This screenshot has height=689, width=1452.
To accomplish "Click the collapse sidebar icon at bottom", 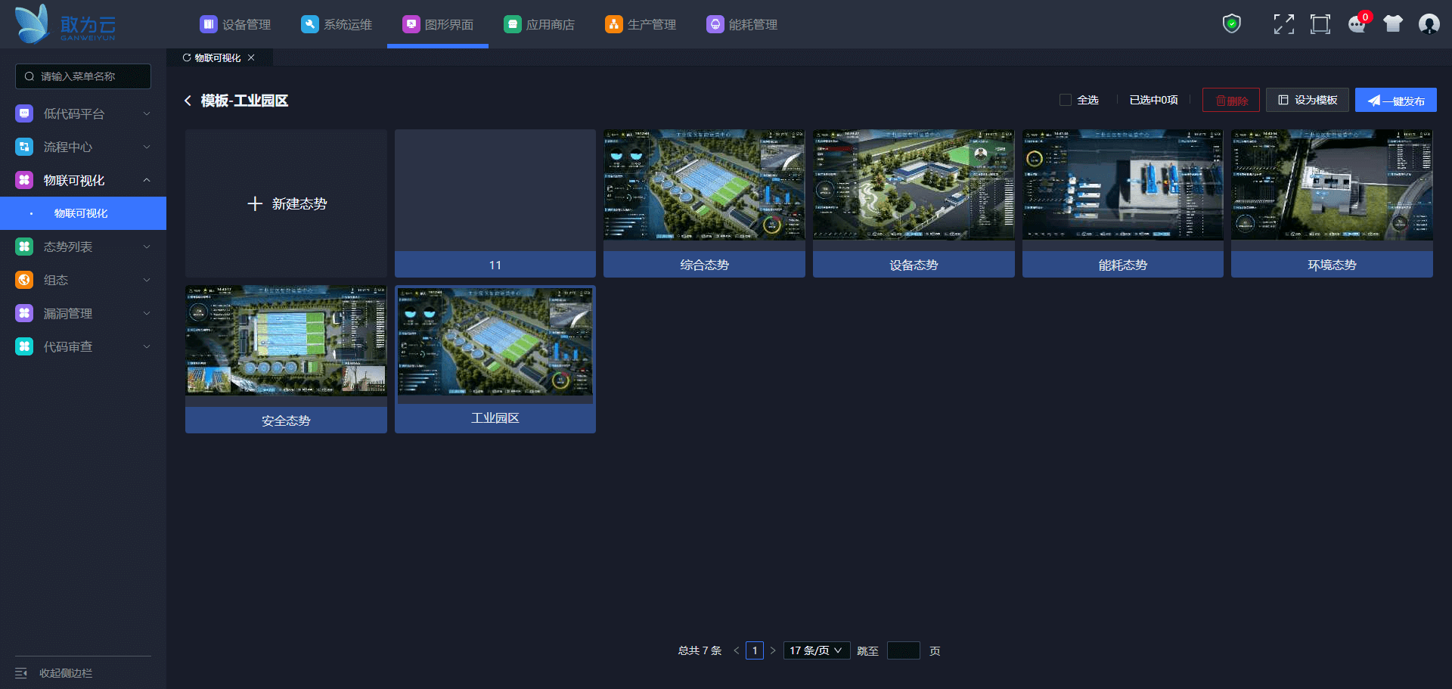I will pyautogui.click(x=21, y=673).
